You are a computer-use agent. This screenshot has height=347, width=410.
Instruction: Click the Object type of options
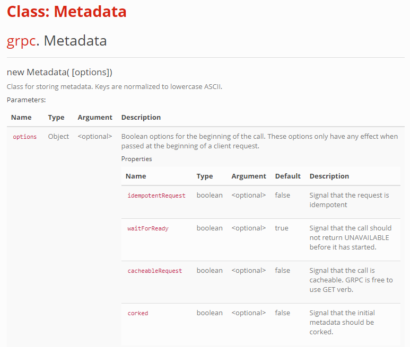point(58,137)
